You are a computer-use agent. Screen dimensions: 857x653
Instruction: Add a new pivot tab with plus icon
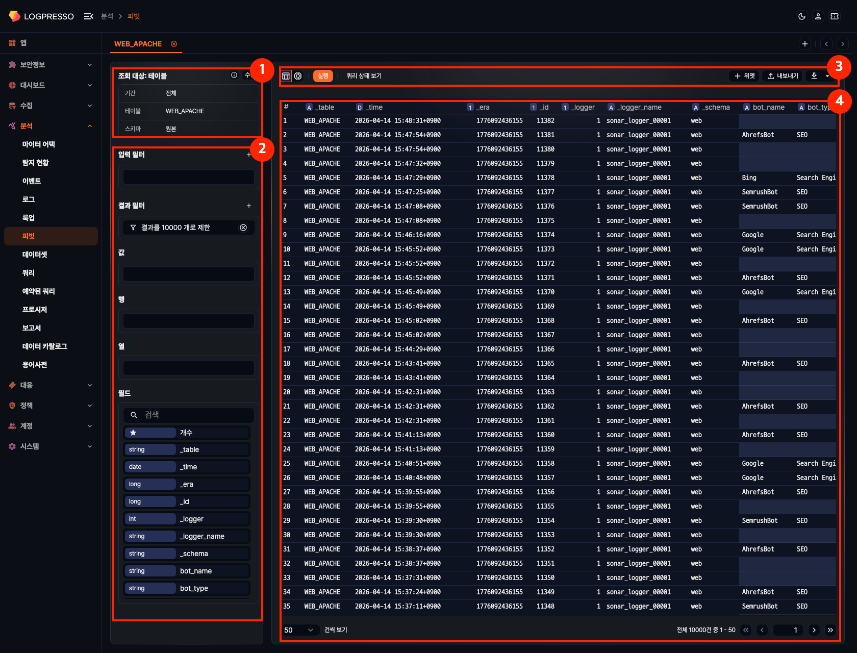805,44
